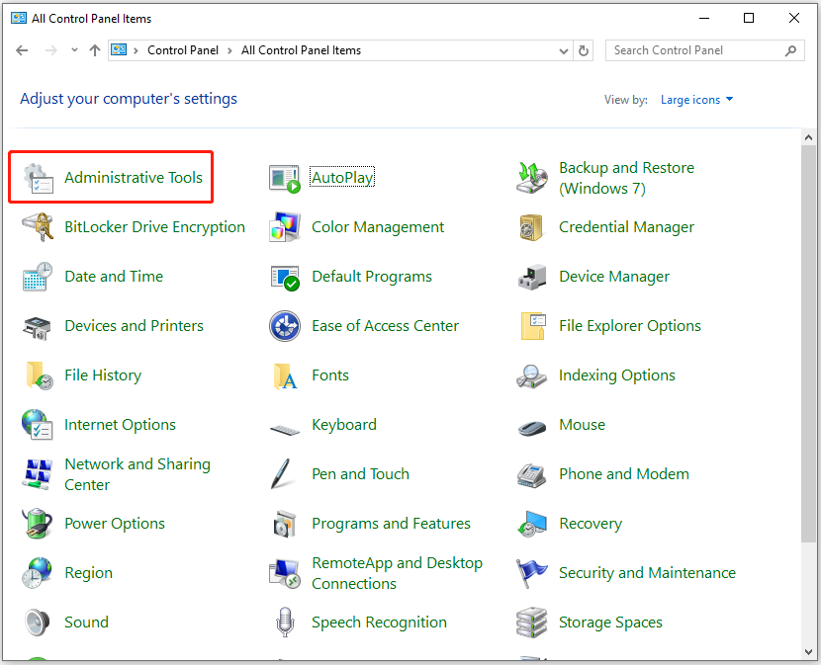
Task: Click the Devices and Printers icon
Action: [x=38, y=327]
